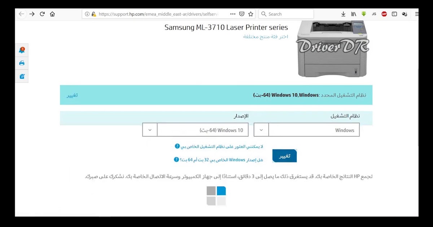Bookmark this page with the star

[250, 14]
